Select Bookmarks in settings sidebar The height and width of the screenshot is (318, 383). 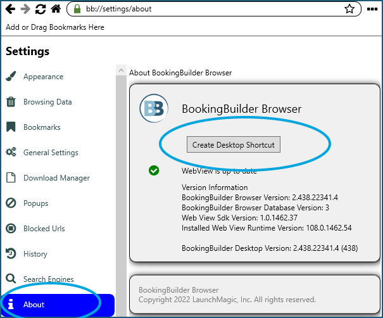[x=42, y=127]
